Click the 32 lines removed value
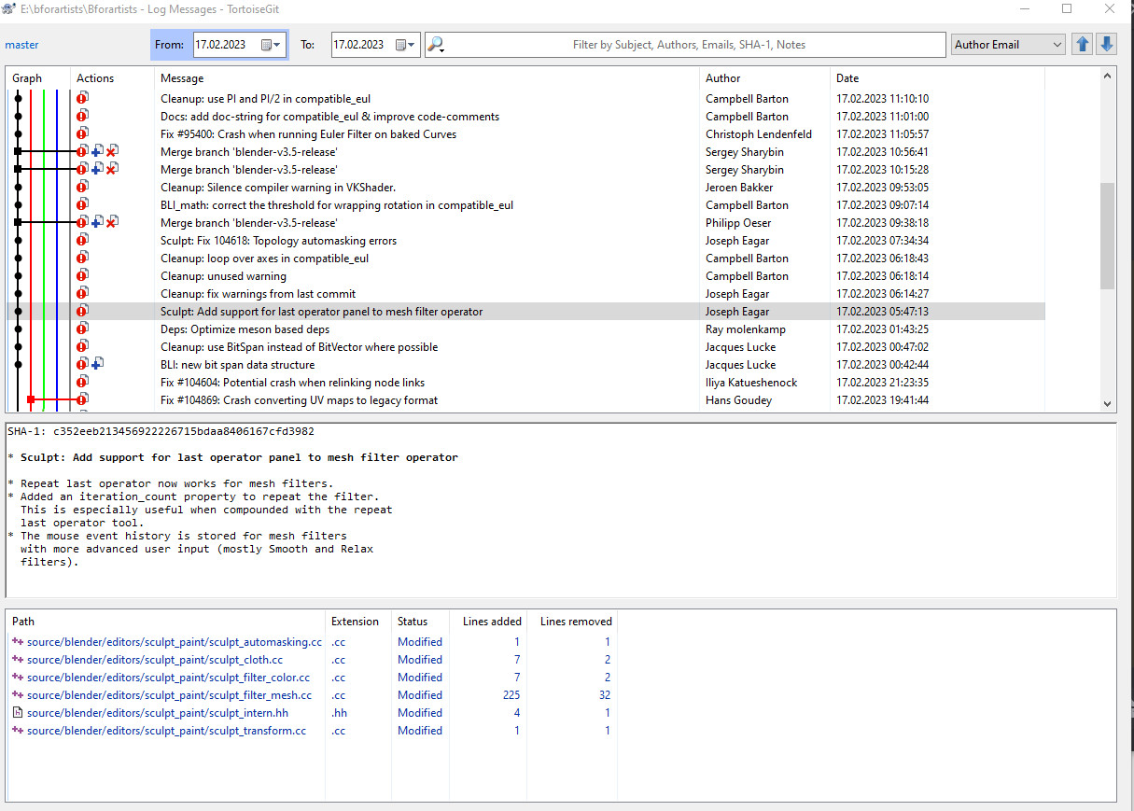The height and width of the screenshot is (811, 1134). 604,695
